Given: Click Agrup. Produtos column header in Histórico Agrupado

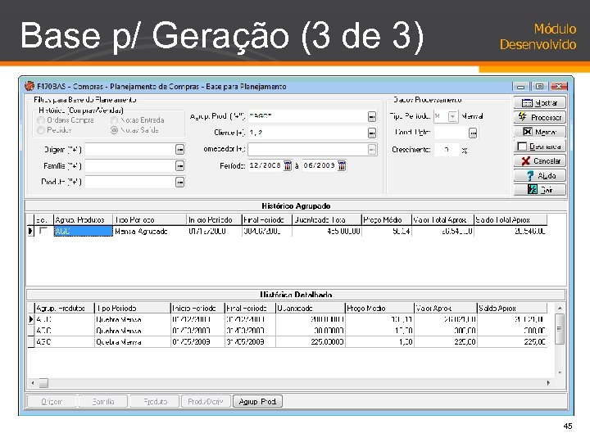Looking at the screenshot, I should (83, 220).
